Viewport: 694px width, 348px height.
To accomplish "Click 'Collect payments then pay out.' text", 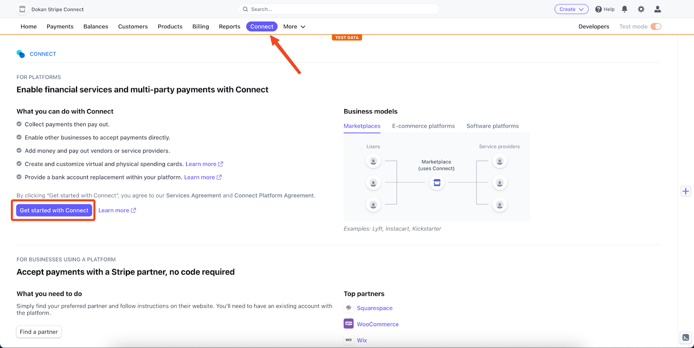I will [x=67, y=125].
